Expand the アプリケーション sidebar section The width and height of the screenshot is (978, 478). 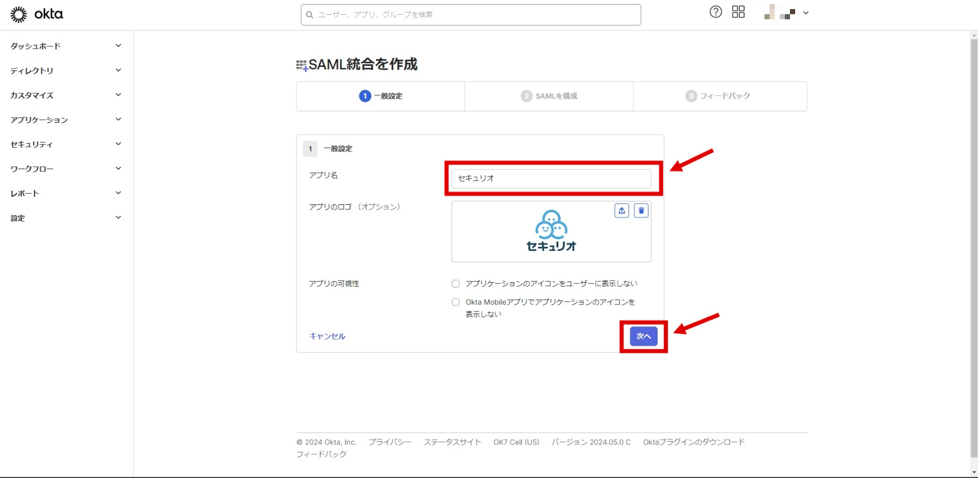[x=66, y=120]
